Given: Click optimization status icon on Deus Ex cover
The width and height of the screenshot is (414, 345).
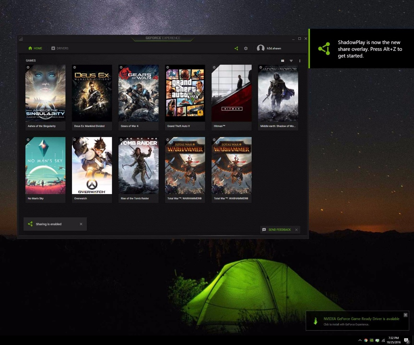Looking at the screenshot, I should click(x=74, y=67).
